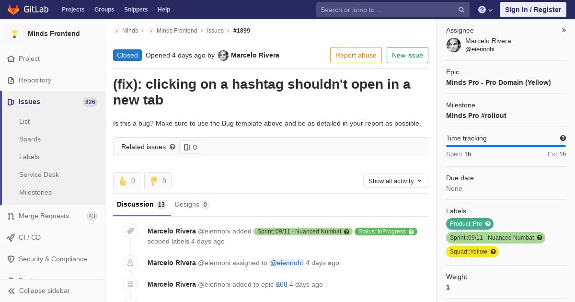Click Squad::Yellow label

click(x=472, y=252)
